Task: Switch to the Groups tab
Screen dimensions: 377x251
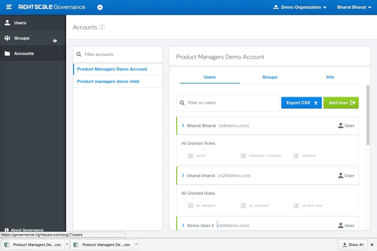Action: (270, 77)
